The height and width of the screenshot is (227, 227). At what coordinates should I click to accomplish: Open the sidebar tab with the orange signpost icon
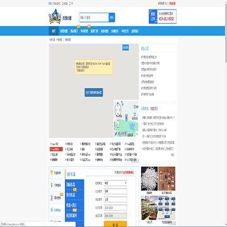56,173
